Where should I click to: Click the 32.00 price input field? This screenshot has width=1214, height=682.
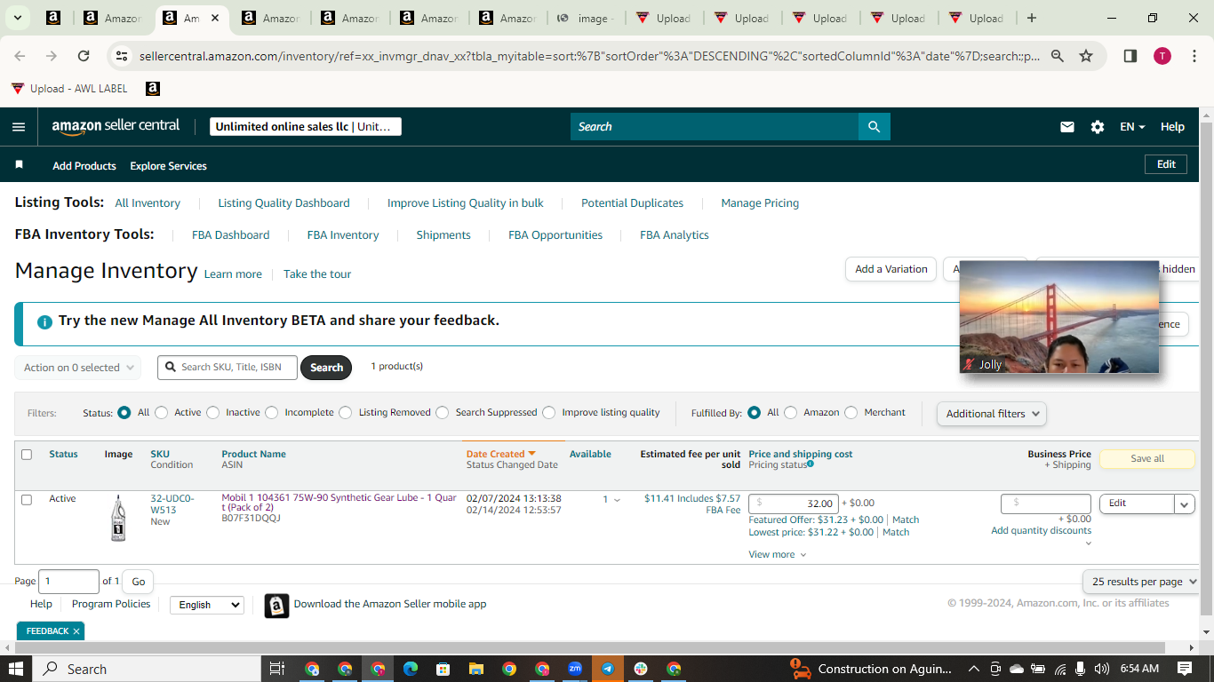tap(794, 504)
